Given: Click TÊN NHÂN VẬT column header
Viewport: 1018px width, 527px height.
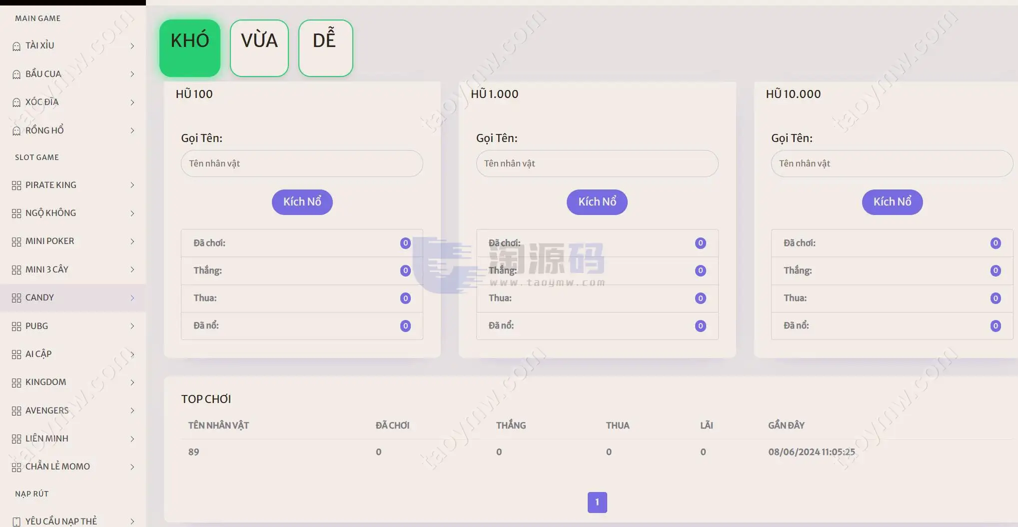Looking at the screenshot, I should pyautogui.click(x=218, y=425).
